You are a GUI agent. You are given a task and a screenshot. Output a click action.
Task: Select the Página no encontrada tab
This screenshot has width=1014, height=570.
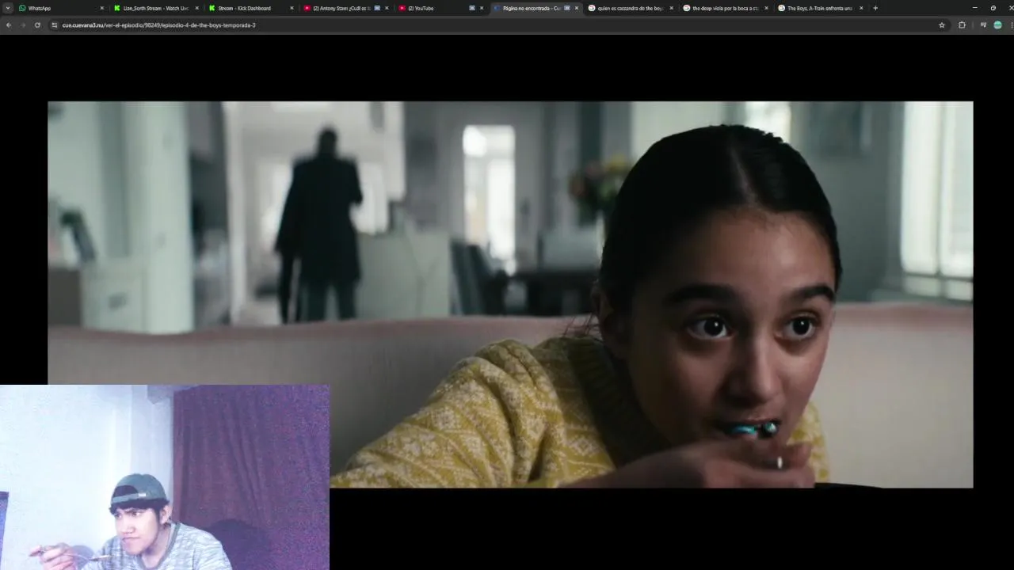coord(536,8)
